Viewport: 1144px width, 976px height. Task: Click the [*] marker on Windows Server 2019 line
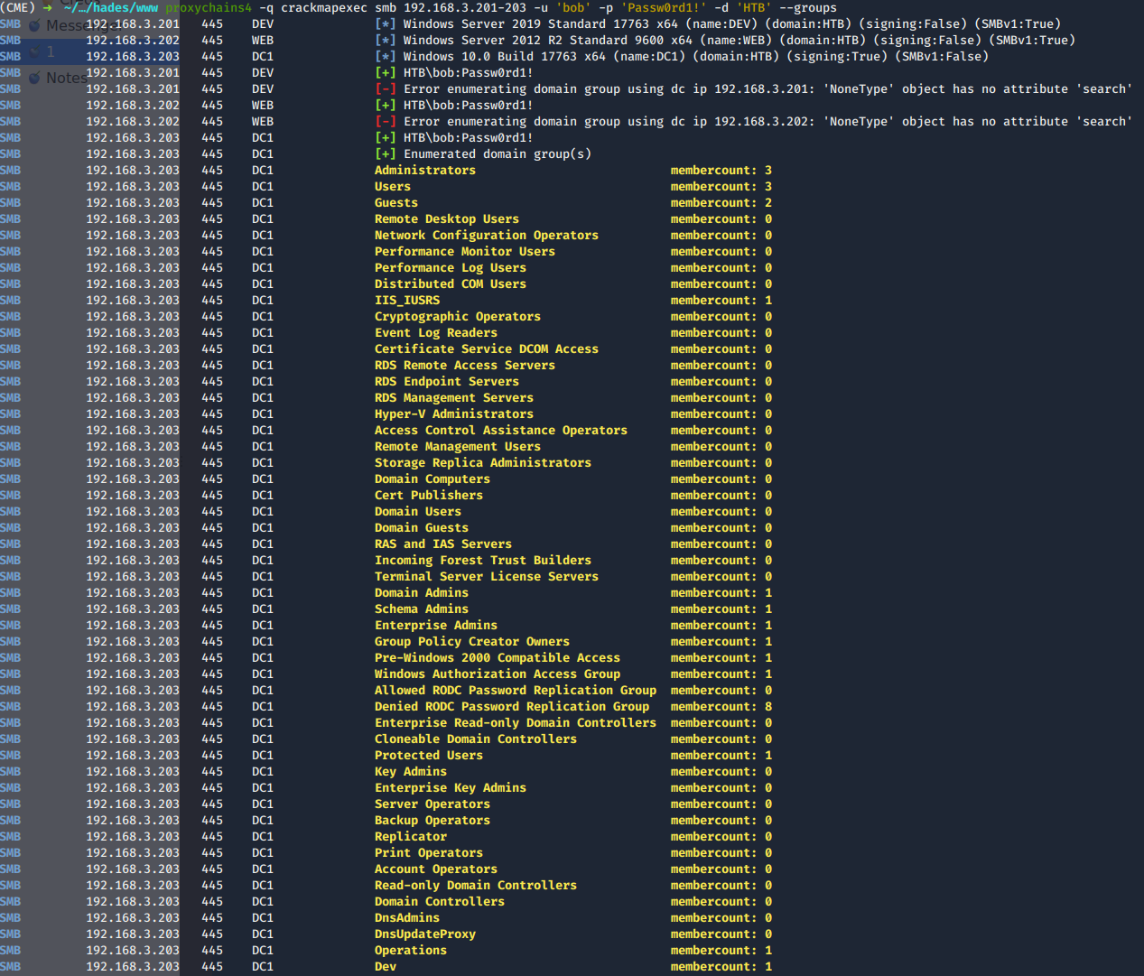pos(385,24)
